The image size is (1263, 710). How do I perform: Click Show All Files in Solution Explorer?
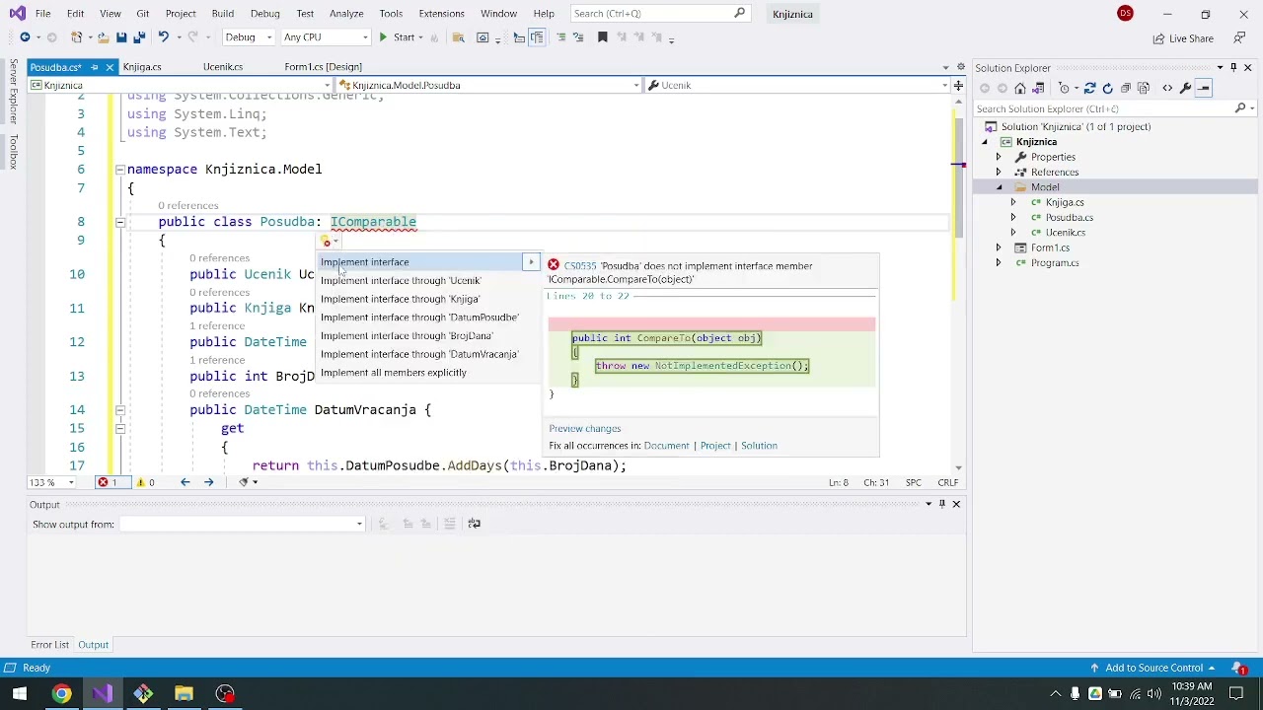[1145, 88]
